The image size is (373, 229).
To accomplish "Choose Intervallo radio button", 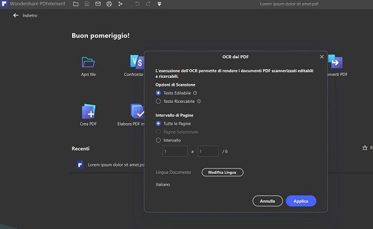I will [158, 140].
